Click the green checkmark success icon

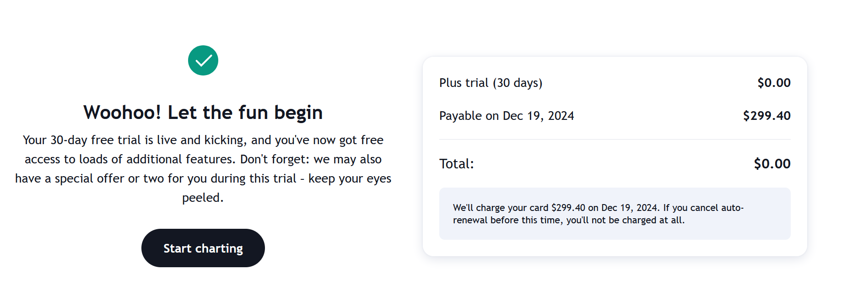tap(203, 60)
